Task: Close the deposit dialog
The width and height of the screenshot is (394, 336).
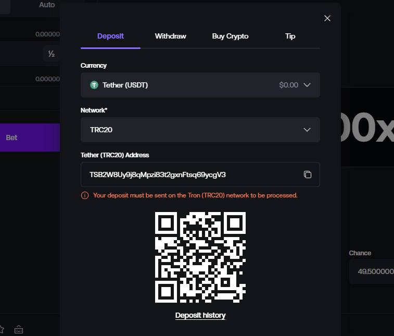Action: (x=327, y=18)
